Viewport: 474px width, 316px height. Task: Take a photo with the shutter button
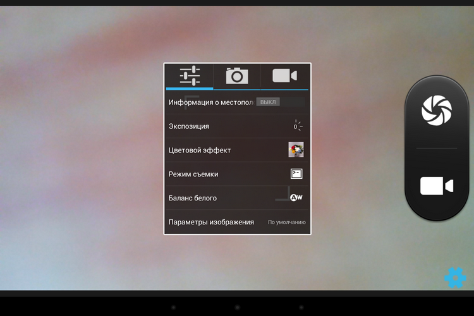pos(437,111)
